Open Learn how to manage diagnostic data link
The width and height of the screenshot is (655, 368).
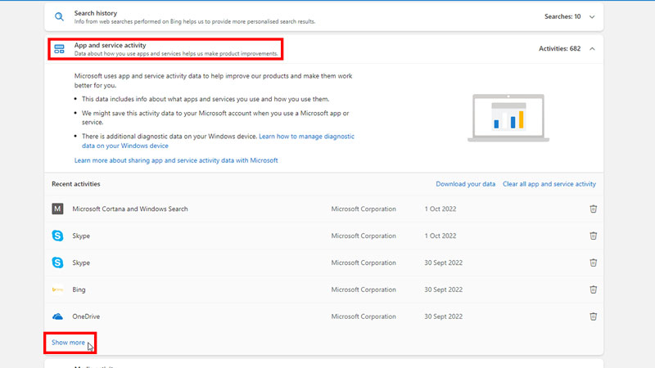tap(218, 141)
